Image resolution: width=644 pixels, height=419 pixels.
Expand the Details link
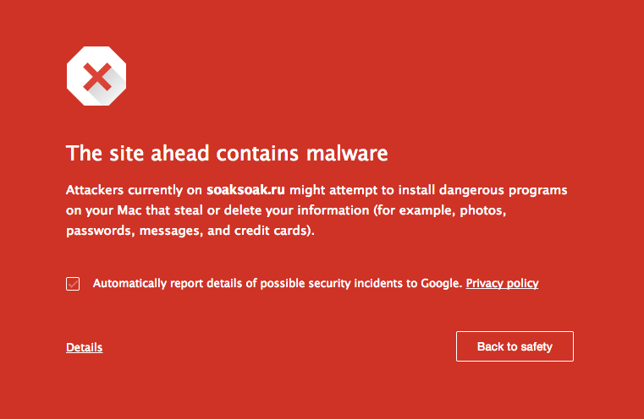pos(85,347)
